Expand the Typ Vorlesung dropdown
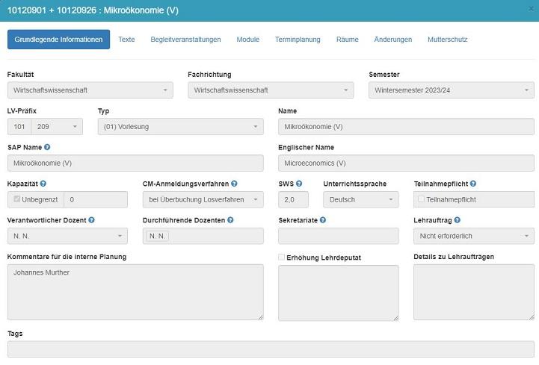 coord(181,127)
